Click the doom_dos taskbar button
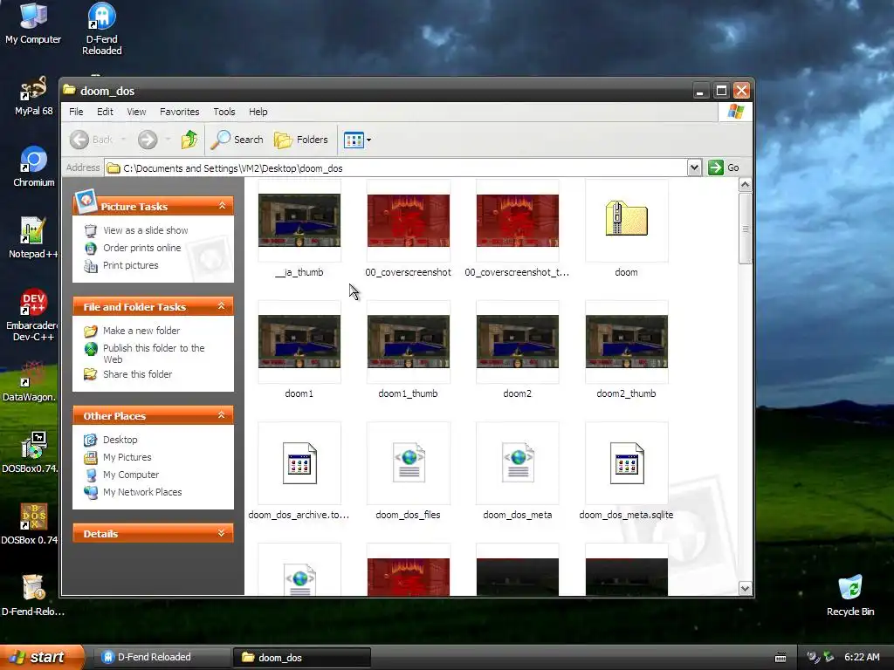The height and width of the screenshot is (670, 894). click(301, 658)
